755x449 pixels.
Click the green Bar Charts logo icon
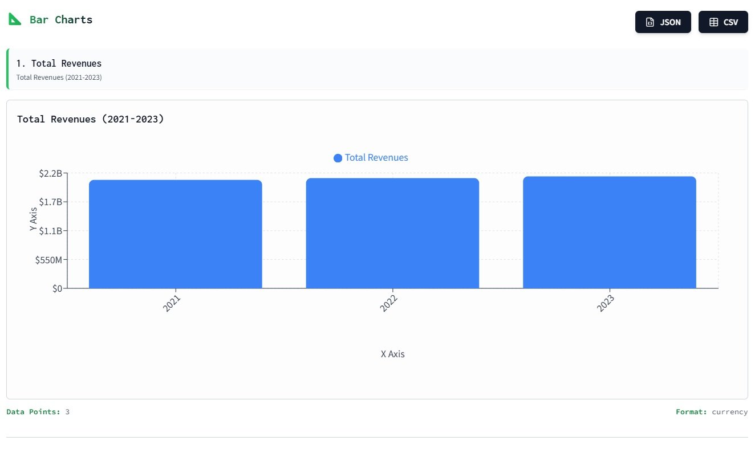tap(15, 19)
